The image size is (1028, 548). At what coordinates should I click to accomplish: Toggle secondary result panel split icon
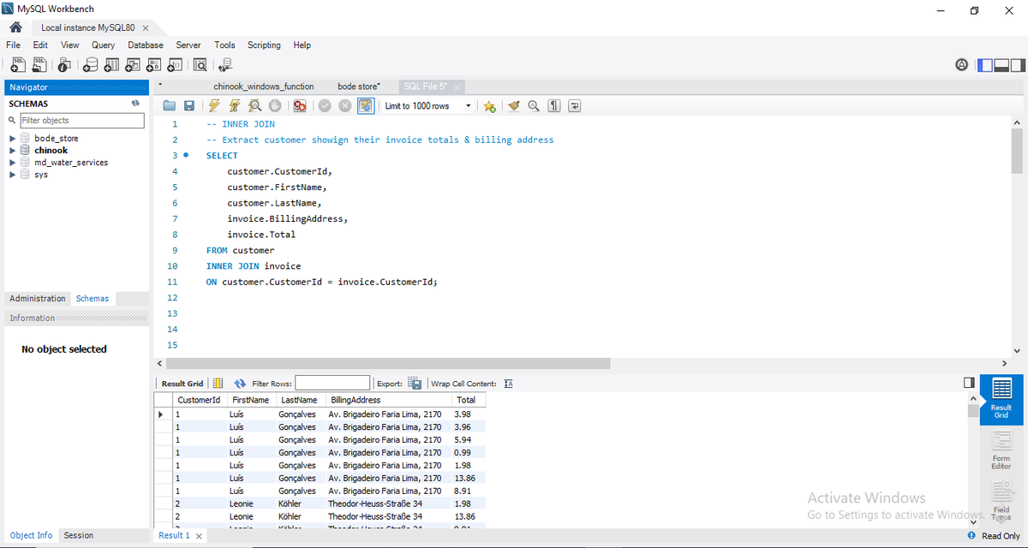point(969,383)
